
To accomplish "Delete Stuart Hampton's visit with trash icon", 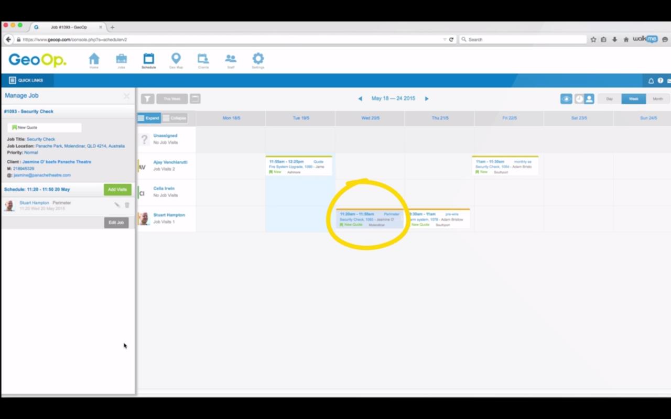I will tap(127, 205).
